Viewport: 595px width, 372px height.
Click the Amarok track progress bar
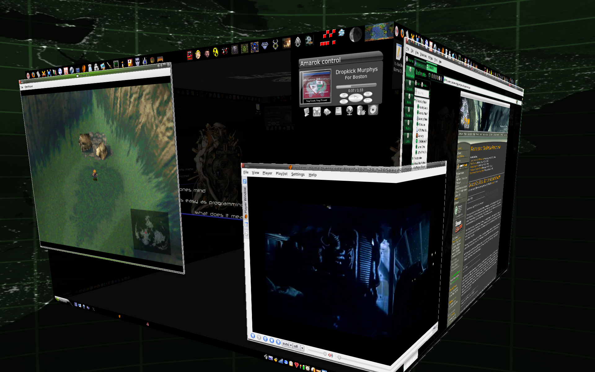coord(356,86)
